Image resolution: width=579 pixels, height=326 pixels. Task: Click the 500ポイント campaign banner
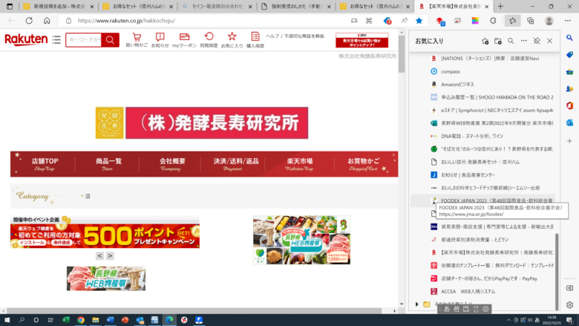click(x=105, y=236)
